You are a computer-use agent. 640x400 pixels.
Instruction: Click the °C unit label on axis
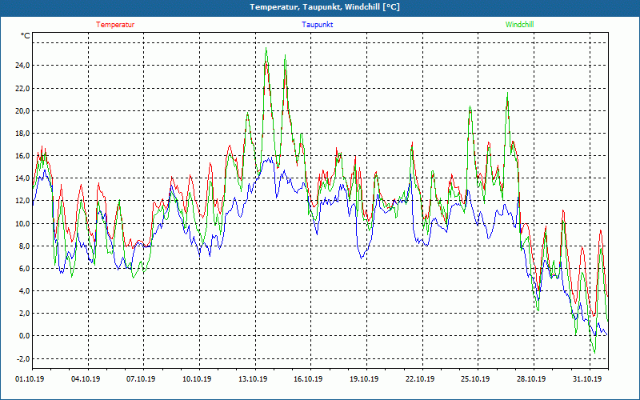pyautogui.click(x=26, y=36)
